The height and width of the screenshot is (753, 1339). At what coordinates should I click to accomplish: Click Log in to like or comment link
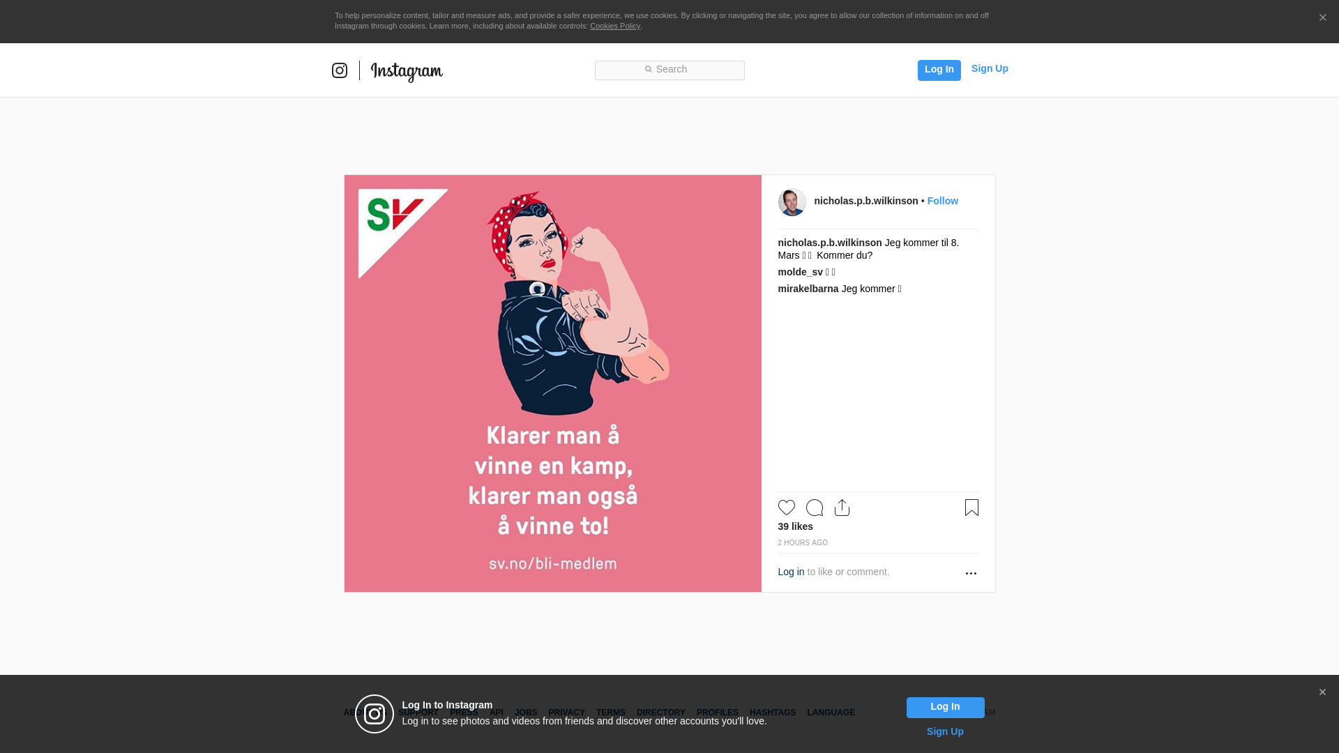click(791, 572)
